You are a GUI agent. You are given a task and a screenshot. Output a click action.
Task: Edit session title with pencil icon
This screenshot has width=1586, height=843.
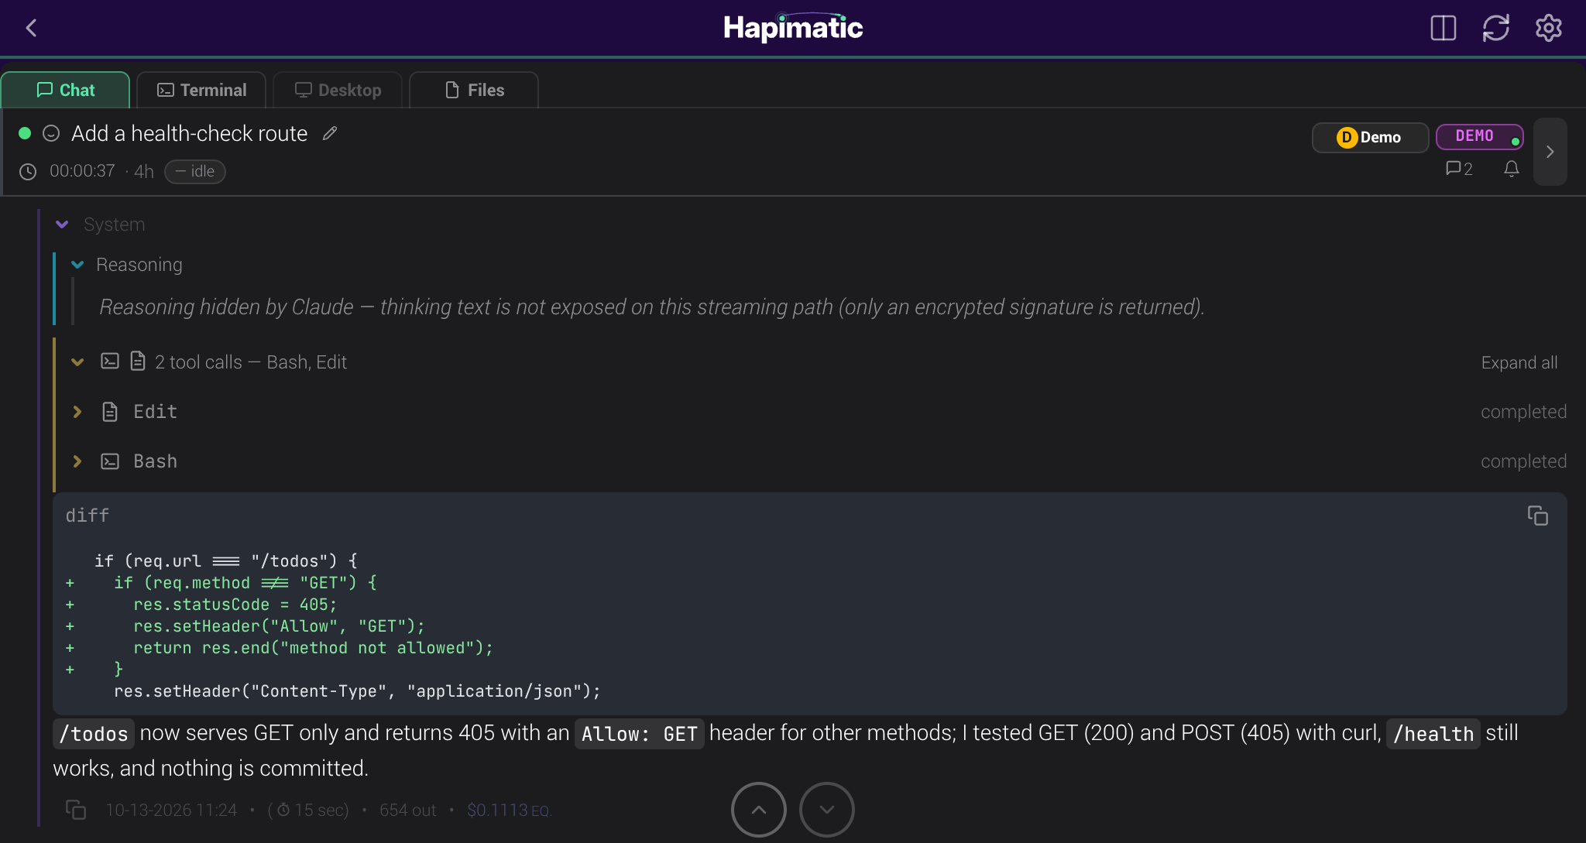click(330, 134)
